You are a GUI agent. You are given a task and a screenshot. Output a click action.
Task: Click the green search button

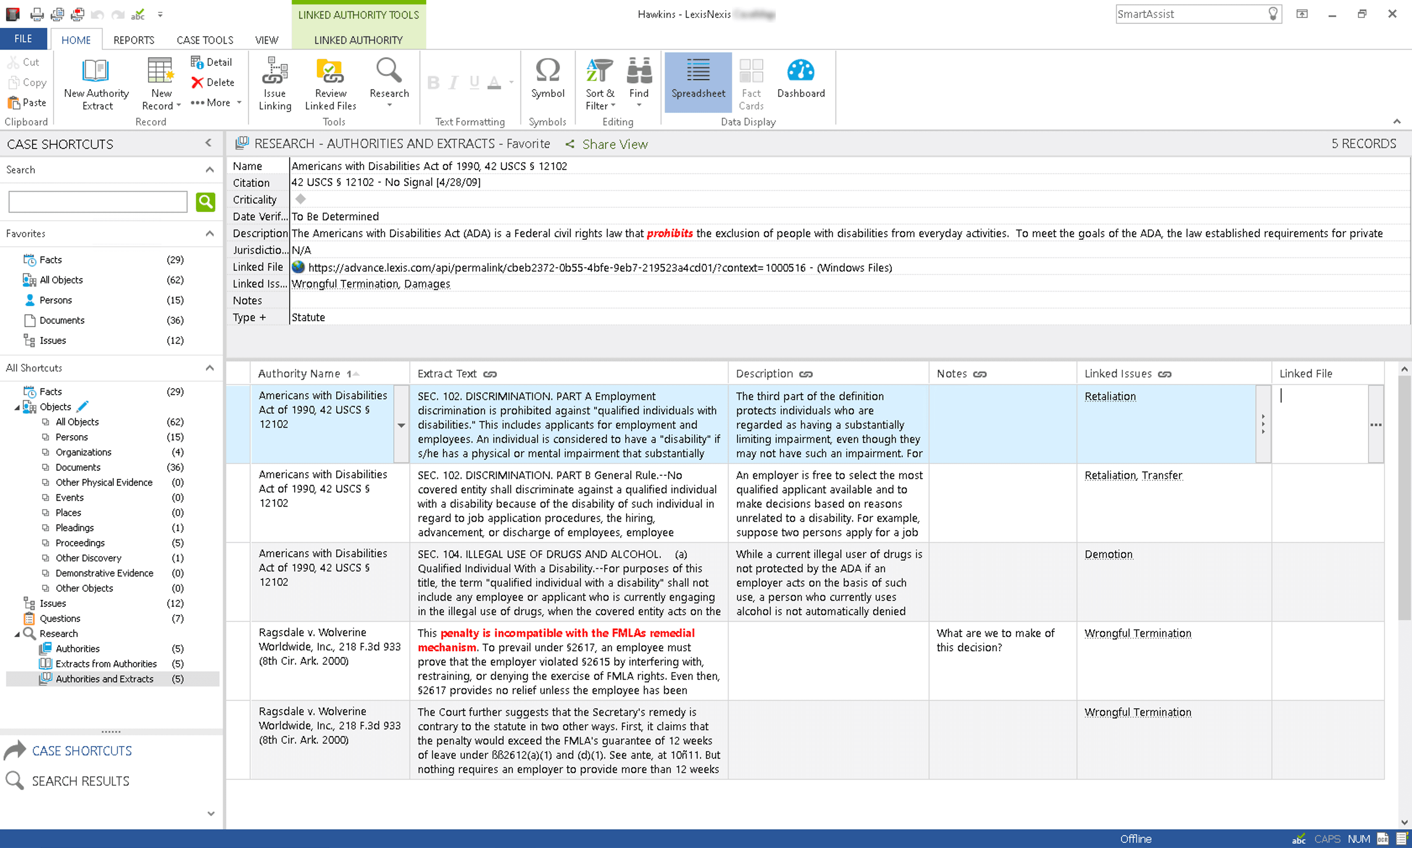coord(205,202)
